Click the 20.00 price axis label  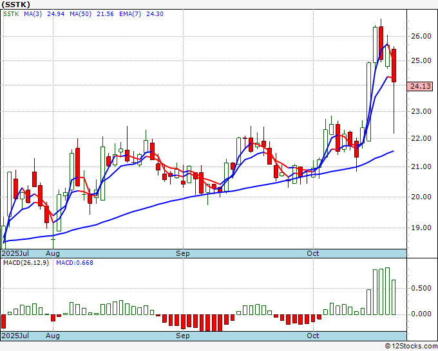click(x=421, y=197)
